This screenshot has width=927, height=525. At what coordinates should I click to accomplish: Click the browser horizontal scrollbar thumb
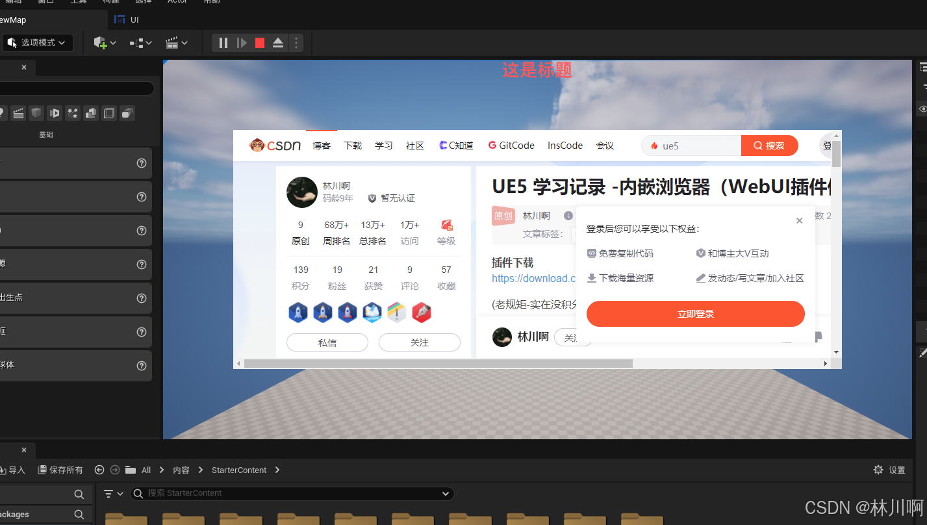[438, 363]
